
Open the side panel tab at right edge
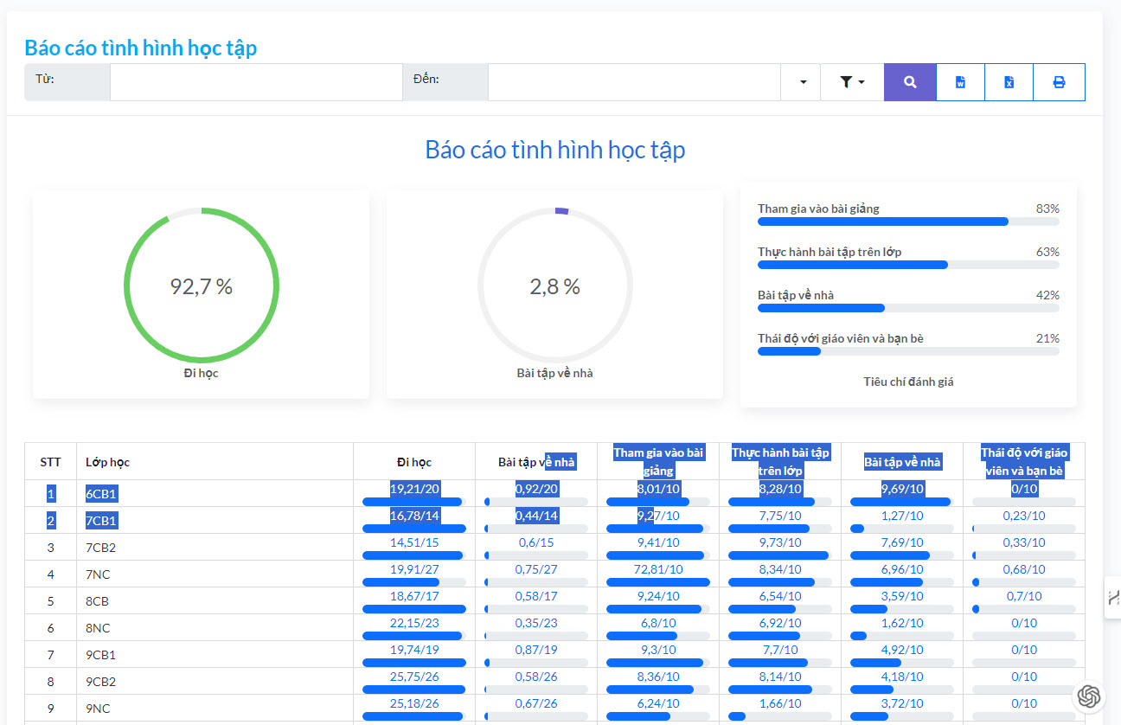pyautogui.click(x=1113, y=597)
